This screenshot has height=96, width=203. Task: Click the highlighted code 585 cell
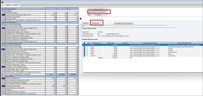coord(3,86)
